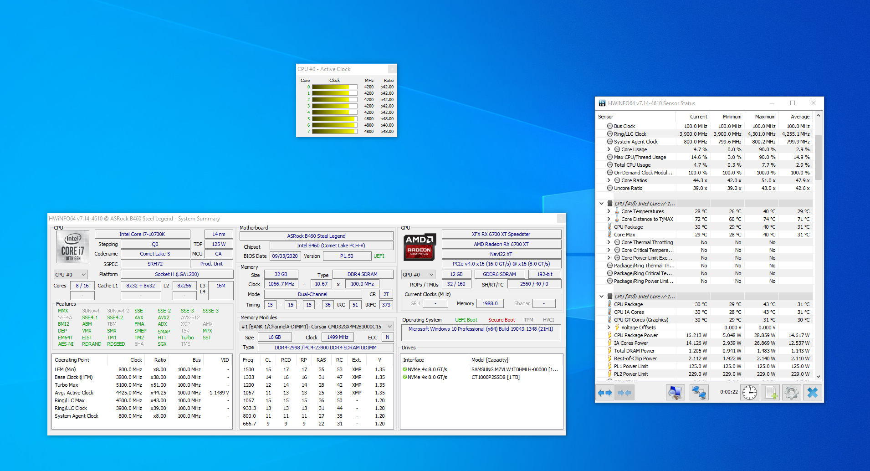Click the HWiNFO64 Sensor Status title icon
Image resolution: width=870 pixels, height=471 pixels.
pos(602,103)
